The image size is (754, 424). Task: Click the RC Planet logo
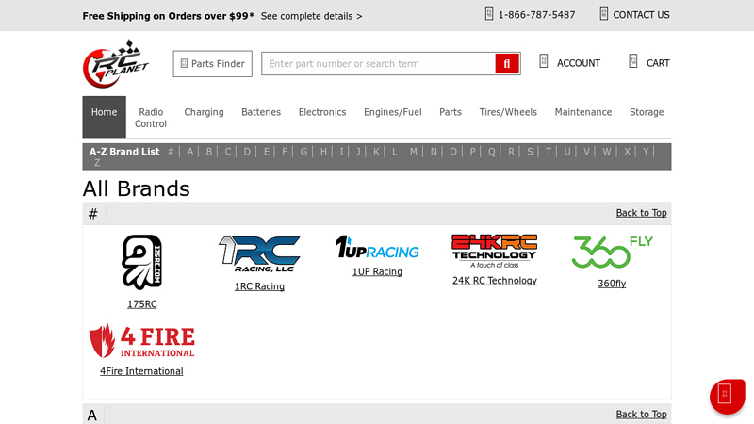(116, 64)
